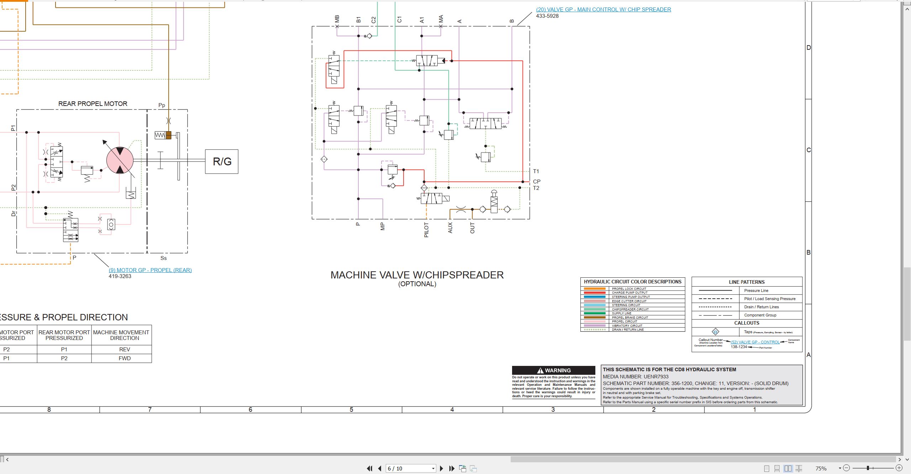Viewport: 911px width, 474px height.
Task: Click the AUX port label
Action: [450, 228]
